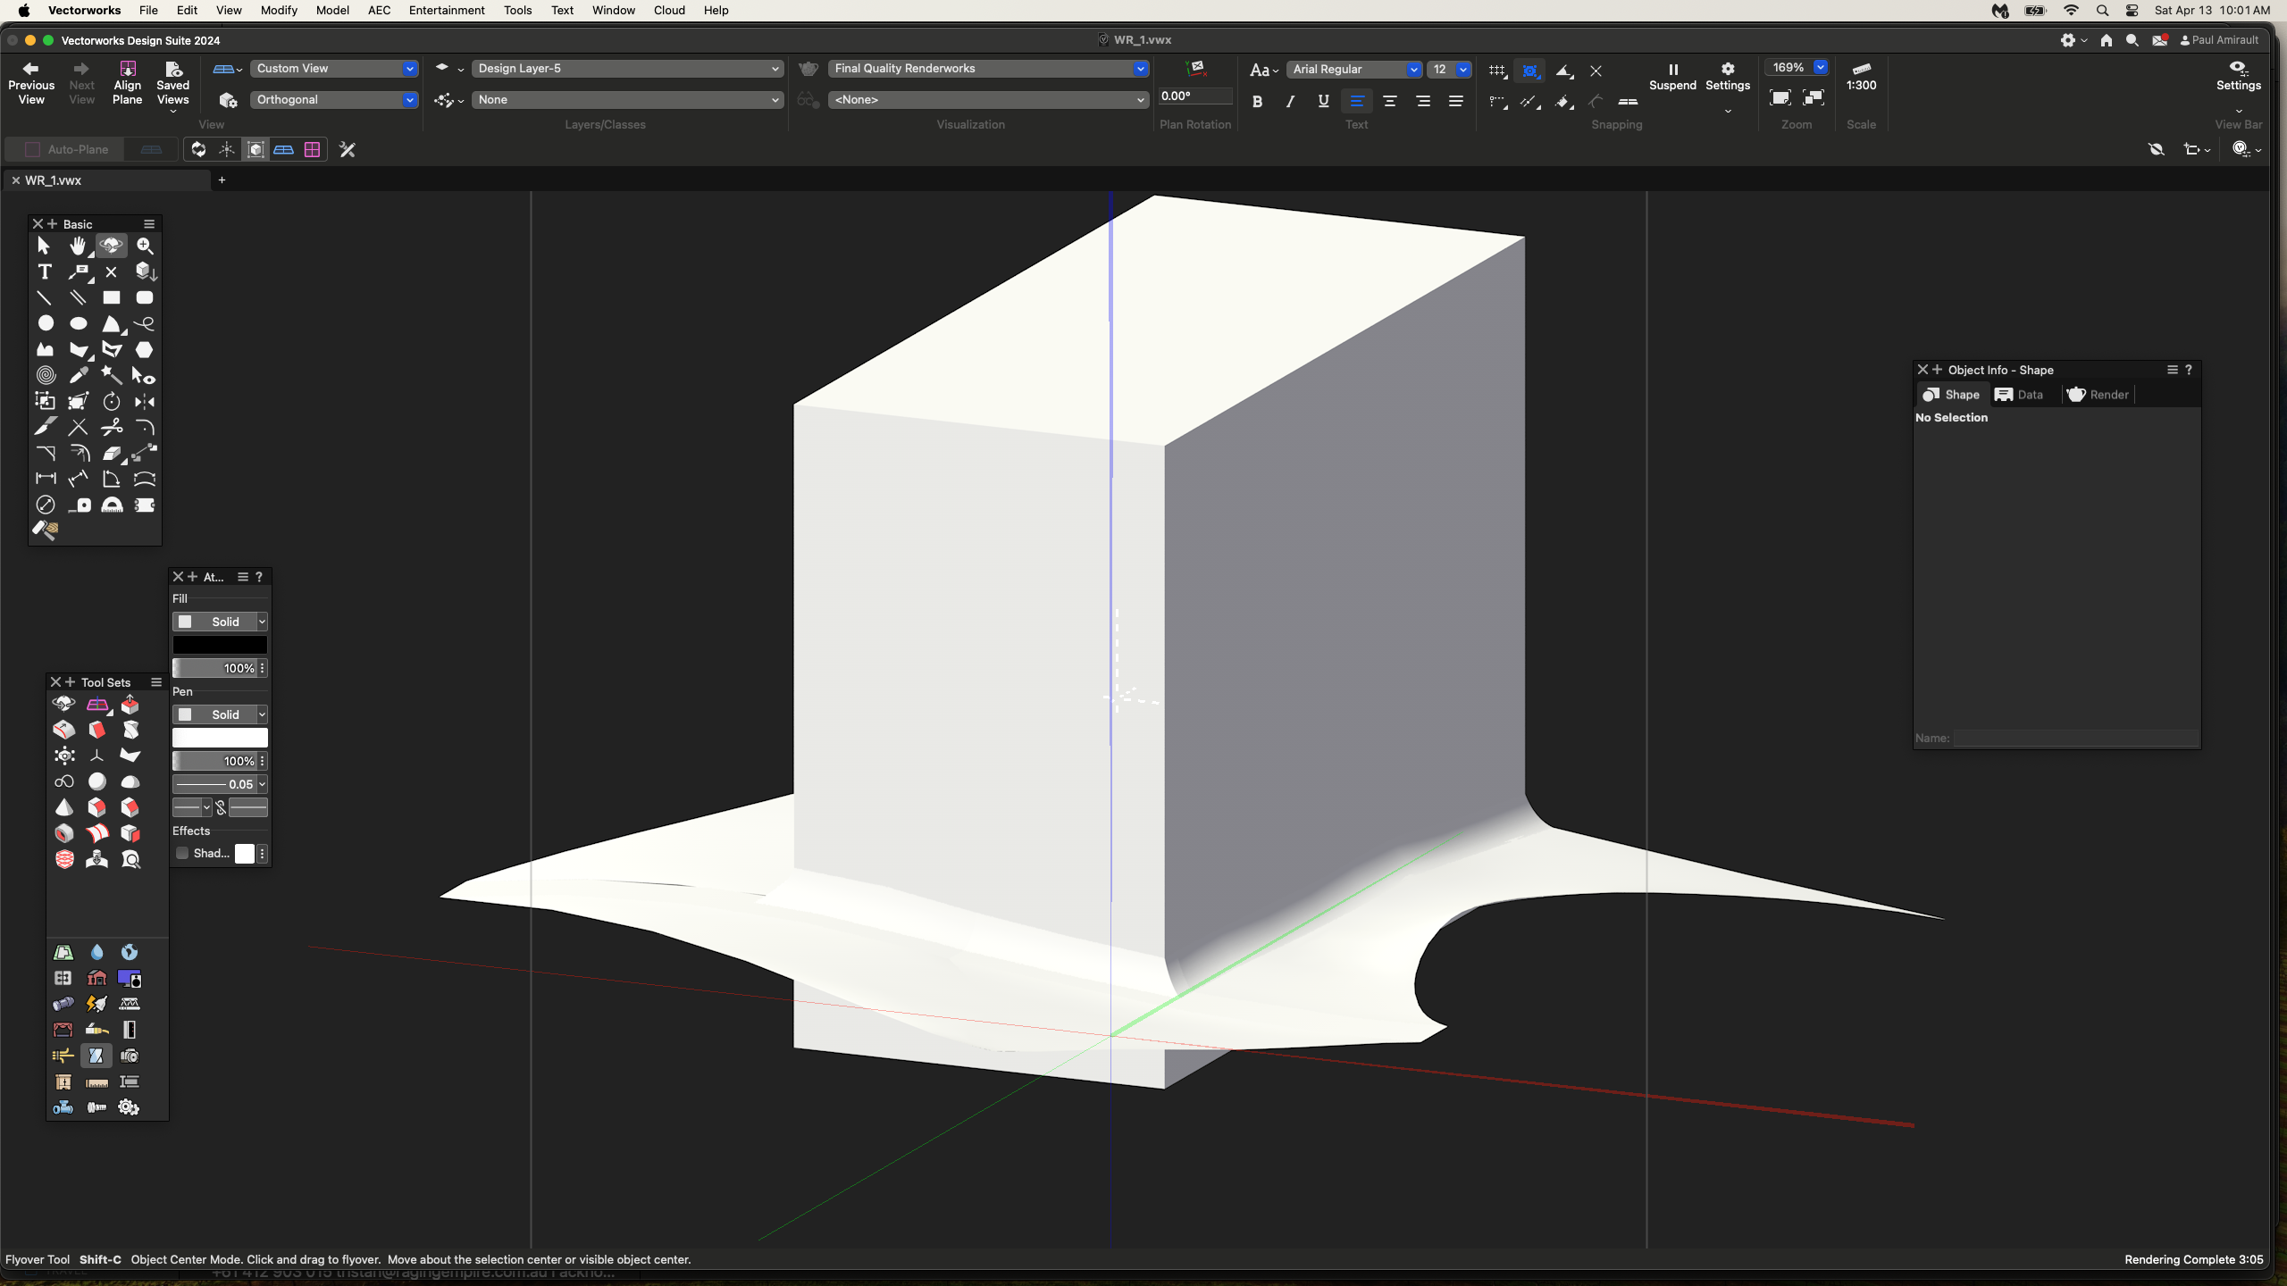Select the Rectangle tool

pyautogui.click(x=111, y=297)
